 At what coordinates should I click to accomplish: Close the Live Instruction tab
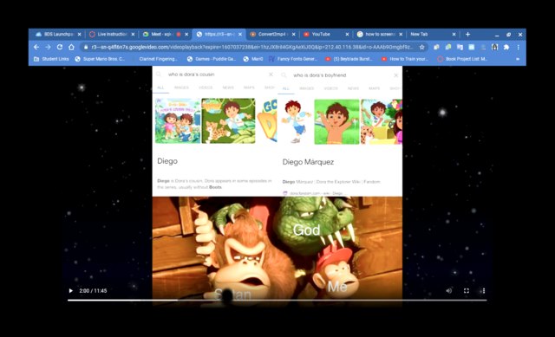(133, 35)
